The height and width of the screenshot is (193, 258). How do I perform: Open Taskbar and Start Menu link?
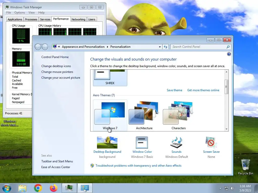(57, 161)
